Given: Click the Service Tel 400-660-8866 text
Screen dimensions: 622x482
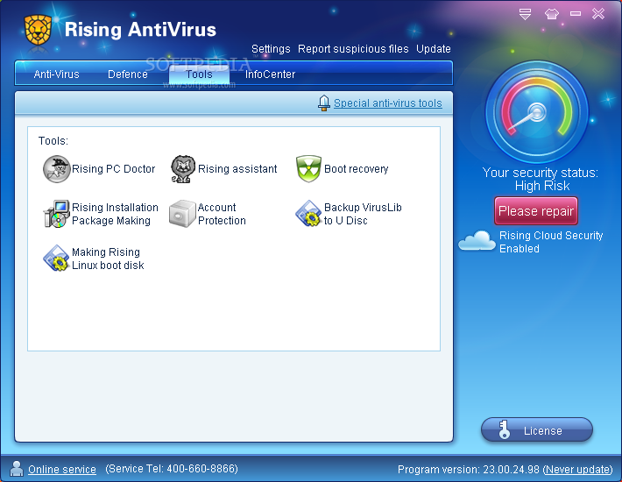Looking at the screenshot, I should [x=172, y=469].
